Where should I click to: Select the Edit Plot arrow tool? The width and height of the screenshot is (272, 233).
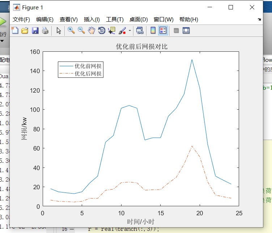pyautogui.click(x=59, y=30)
